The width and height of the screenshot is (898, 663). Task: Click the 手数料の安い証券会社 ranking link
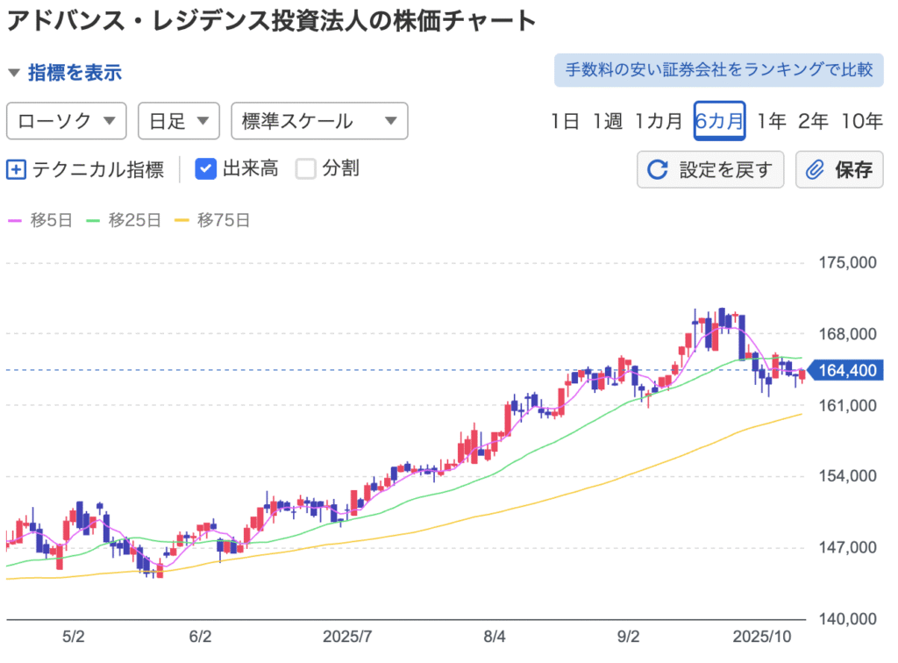click(717, 70)
